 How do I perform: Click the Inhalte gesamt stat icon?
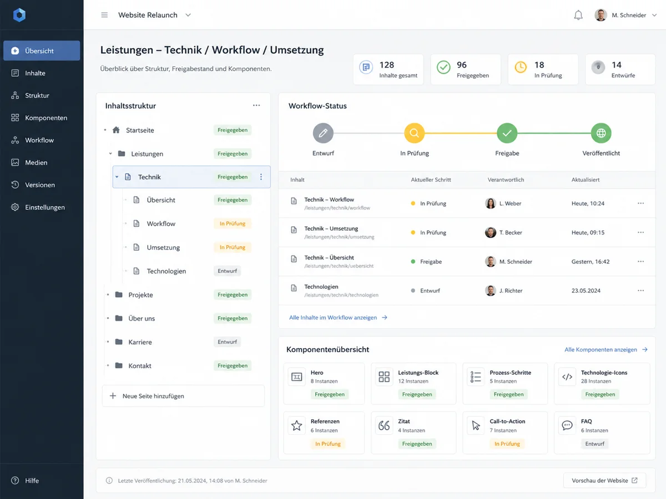366,68
